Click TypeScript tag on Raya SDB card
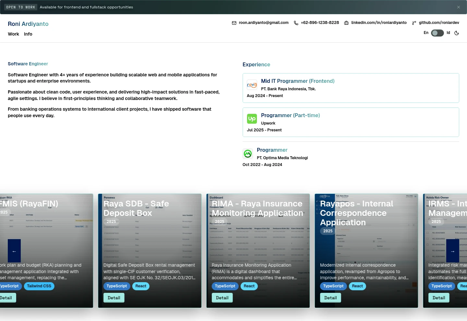 click(117, 286)
